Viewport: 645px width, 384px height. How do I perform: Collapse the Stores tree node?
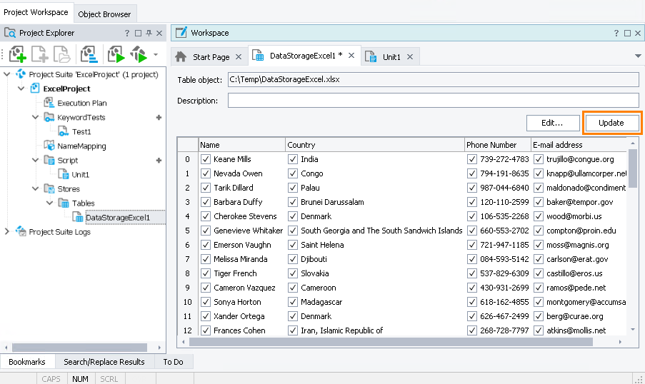36,188
